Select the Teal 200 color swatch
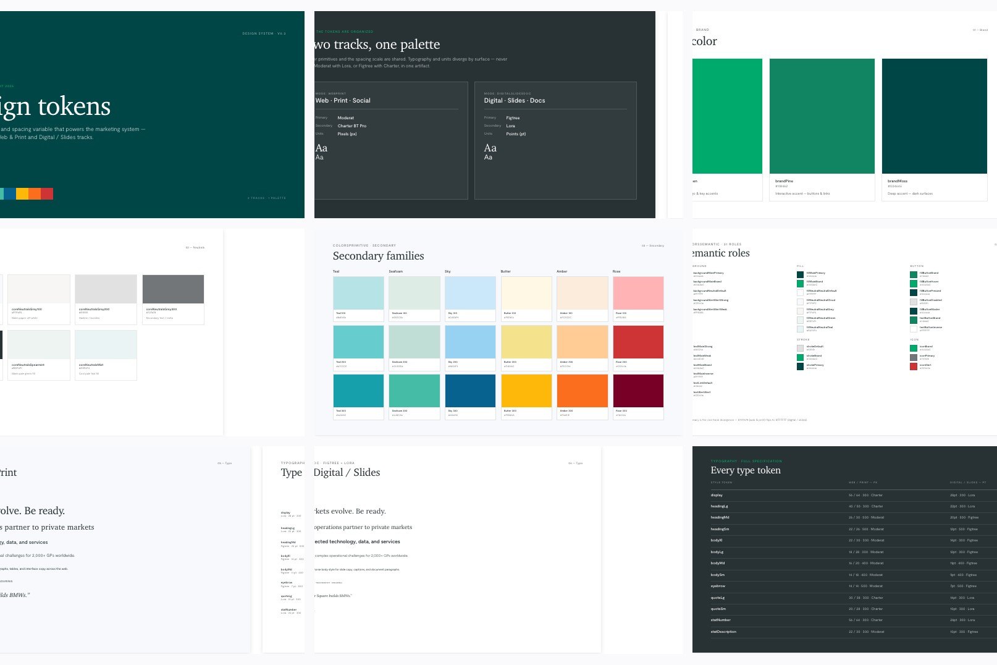This screenshot has height=665, width=997. pos(358,342)
